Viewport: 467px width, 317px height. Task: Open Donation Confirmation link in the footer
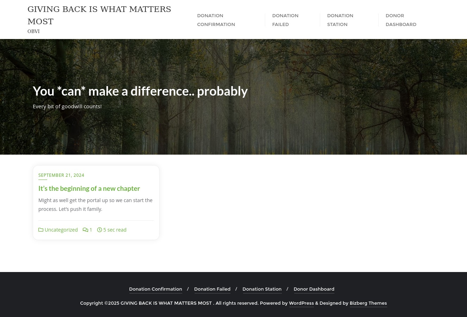pos(155,289)
